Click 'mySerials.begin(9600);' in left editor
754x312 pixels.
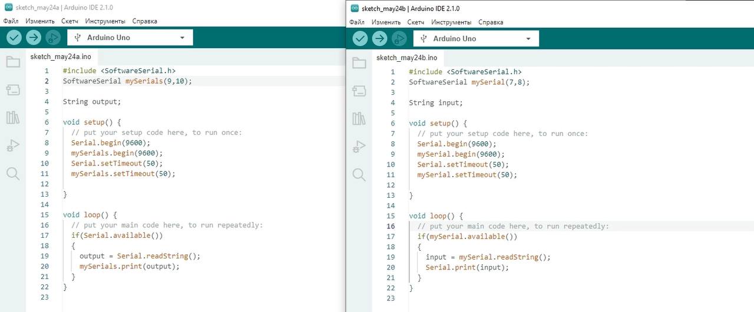(117, 153)
